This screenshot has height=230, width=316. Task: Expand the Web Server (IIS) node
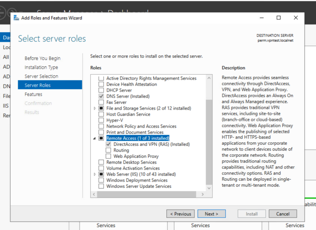pos(94,174)
